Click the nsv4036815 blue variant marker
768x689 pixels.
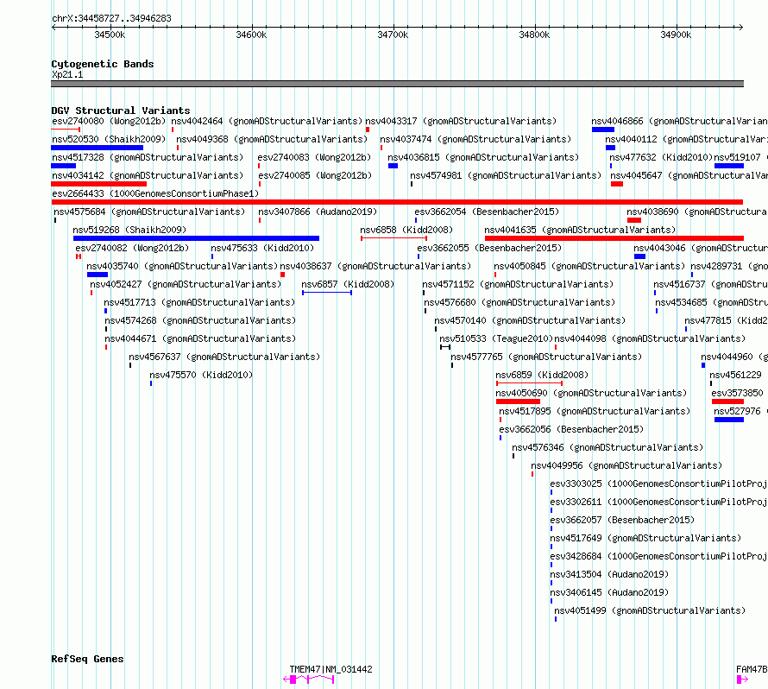[393, 166]
